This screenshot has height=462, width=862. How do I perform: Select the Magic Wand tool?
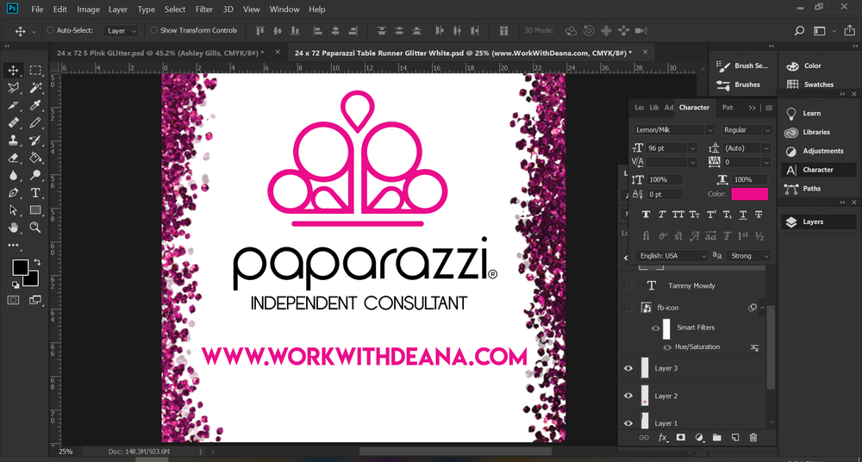(x=35, y=87)
